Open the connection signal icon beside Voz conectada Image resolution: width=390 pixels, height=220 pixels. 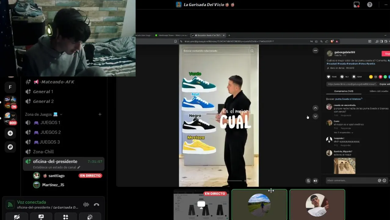point(10,205)
